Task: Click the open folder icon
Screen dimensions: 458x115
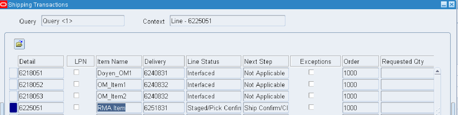Action: click(x=19, y=44)
